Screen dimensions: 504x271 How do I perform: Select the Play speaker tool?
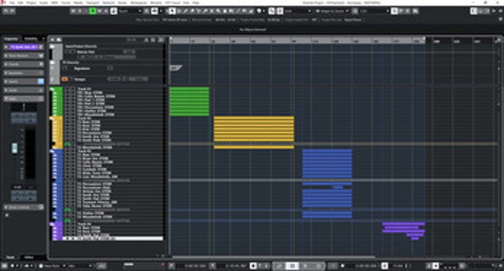point(244,11)
